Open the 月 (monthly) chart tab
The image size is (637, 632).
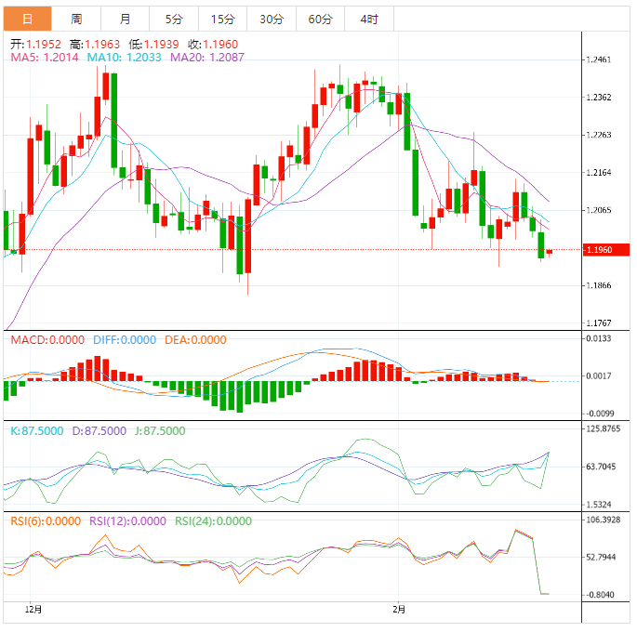[125, 19]
